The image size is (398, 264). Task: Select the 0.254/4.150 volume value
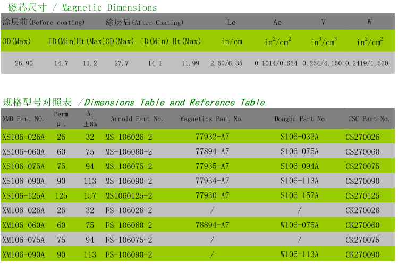tap(322, 63)
